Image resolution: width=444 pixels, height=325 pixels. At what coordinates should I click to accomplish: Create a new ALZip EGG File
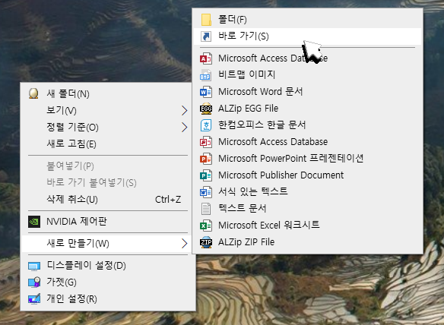[307, 109]
